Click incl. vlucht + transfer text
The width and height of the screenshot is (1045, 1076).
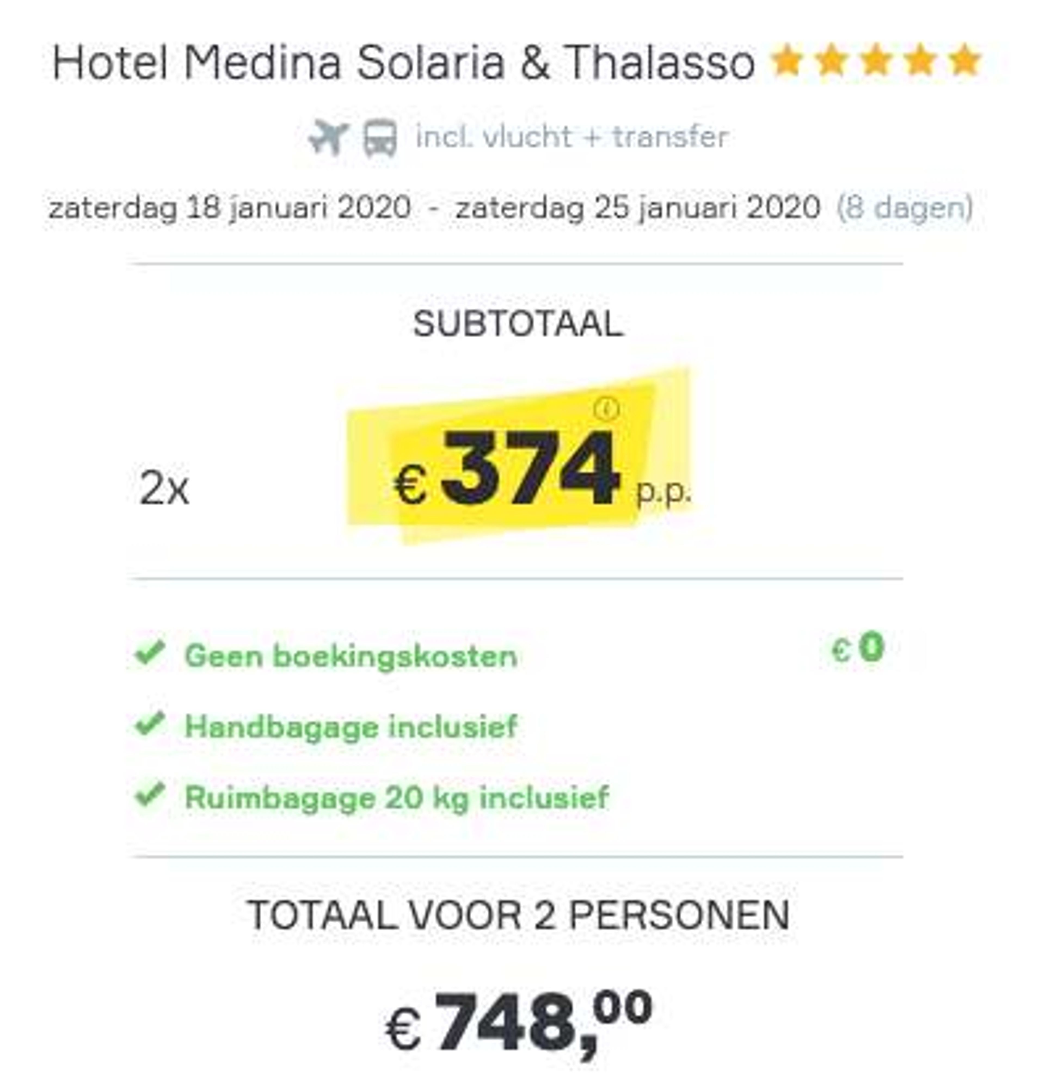click(x=572, y=137)
